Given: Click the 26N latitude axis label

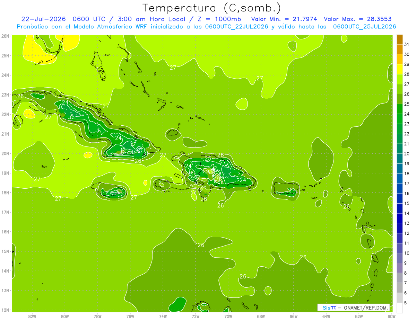Looking at the screenshot, I should (x=5, y=36).
